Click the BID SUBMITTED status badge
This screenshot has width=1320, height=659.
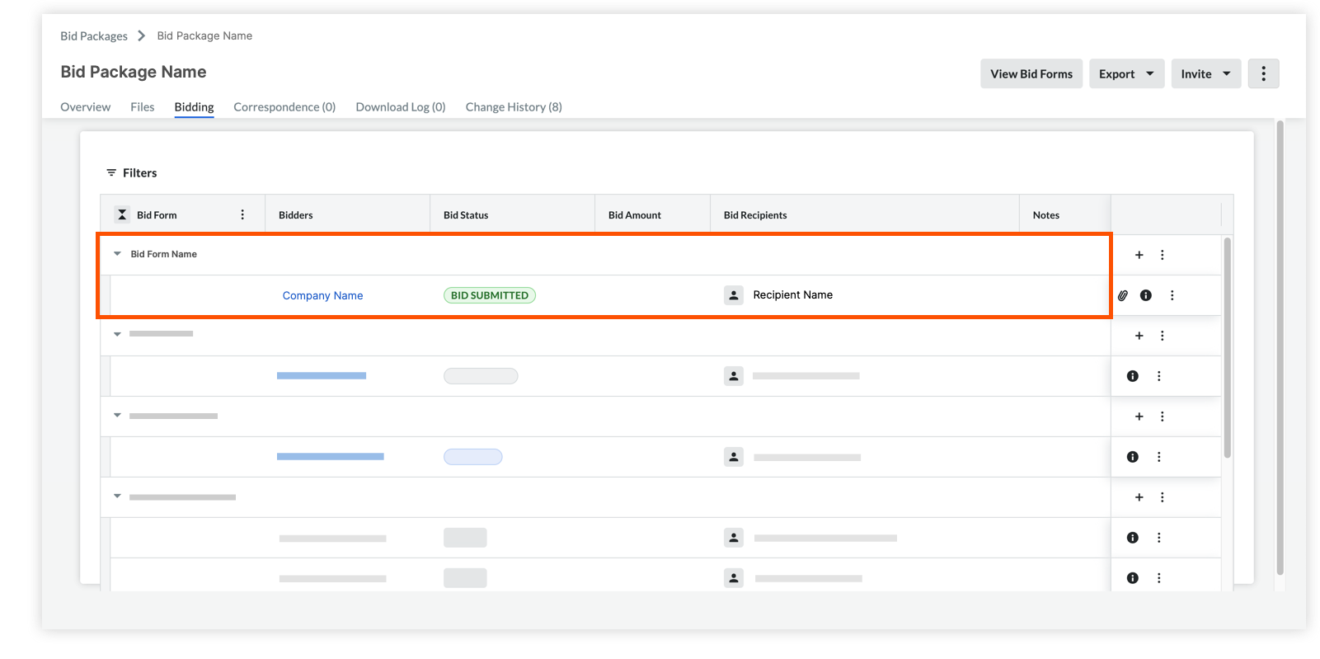[x=490, y=295]
